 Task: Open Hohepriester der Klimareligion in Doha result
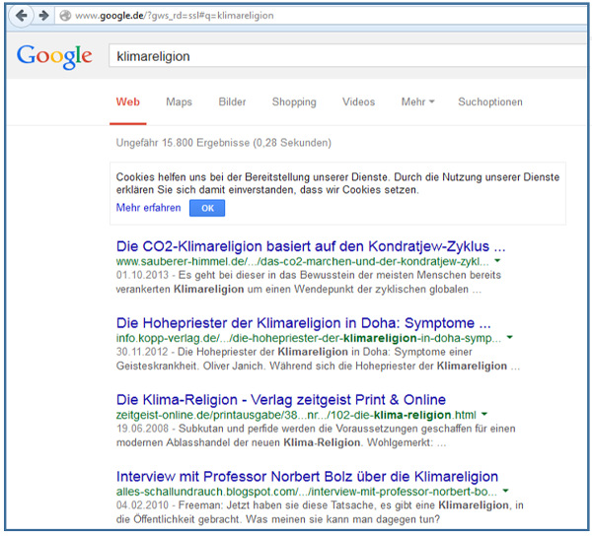pos(303,323)
